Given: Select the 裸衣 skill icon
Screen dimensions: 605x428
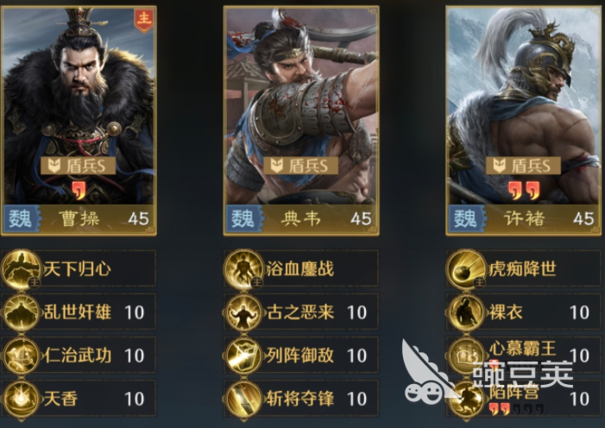Looking at the screenshot, I should click(x=466, y=312).
